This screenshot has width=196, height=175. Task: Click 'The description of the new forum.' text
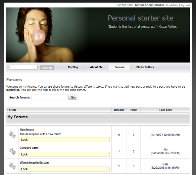pos(41,134)
